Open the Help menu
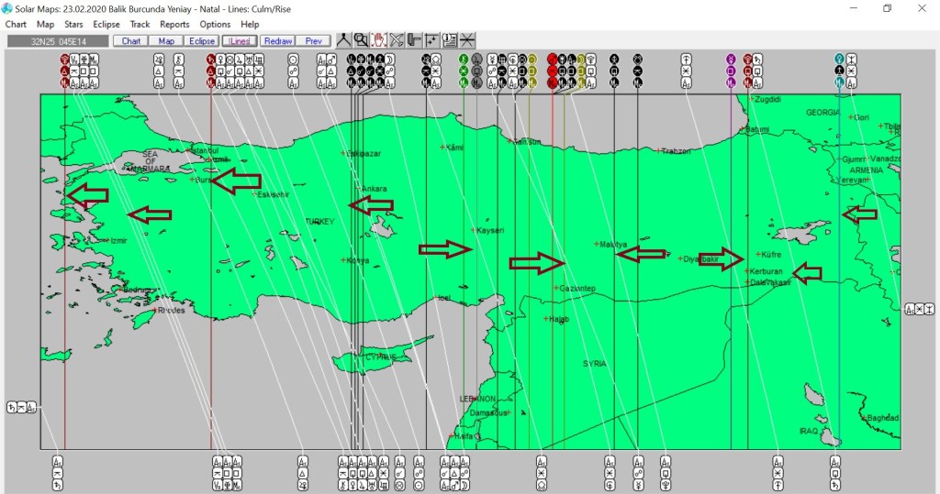The image size is (940, 494). pos(250,24)
